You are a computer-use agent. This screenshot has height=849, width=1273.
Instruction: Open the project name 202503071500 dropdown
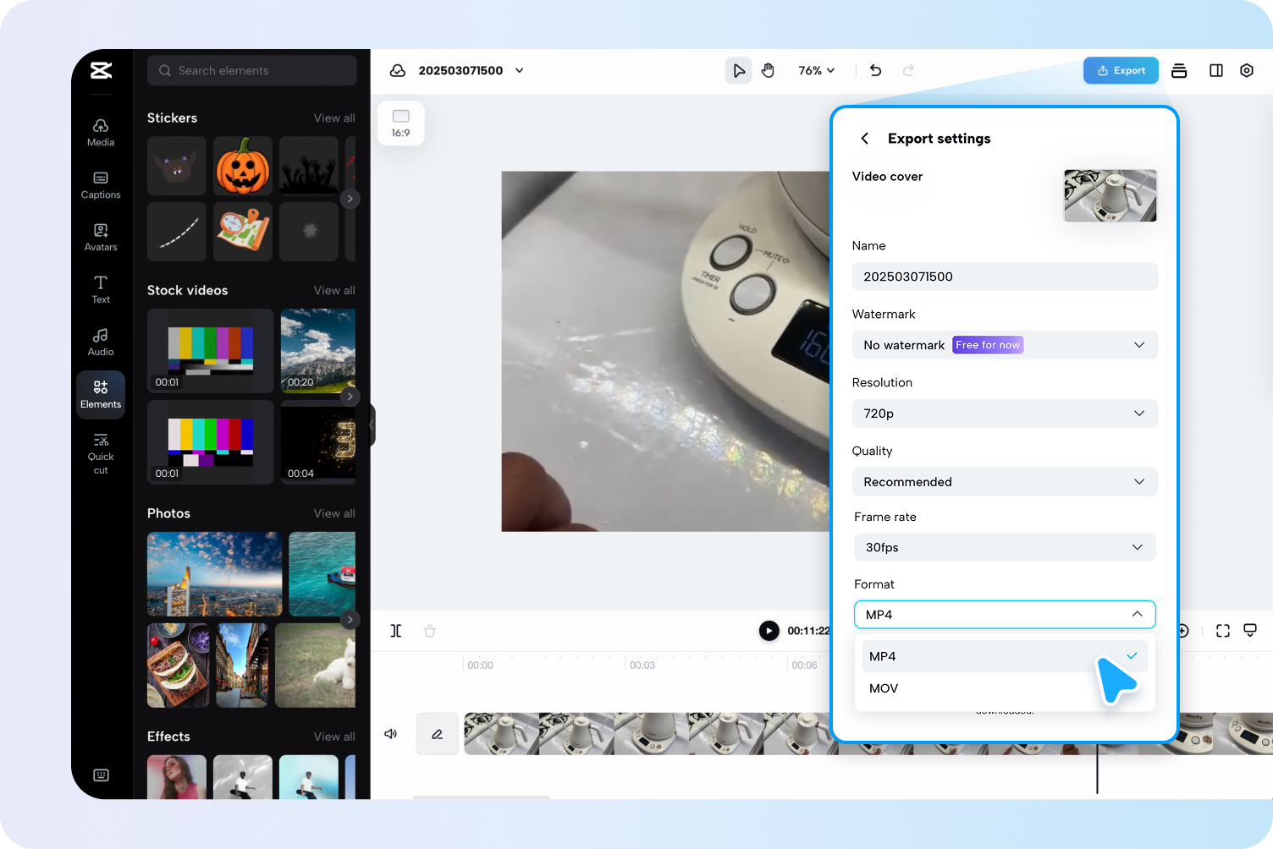519,71
